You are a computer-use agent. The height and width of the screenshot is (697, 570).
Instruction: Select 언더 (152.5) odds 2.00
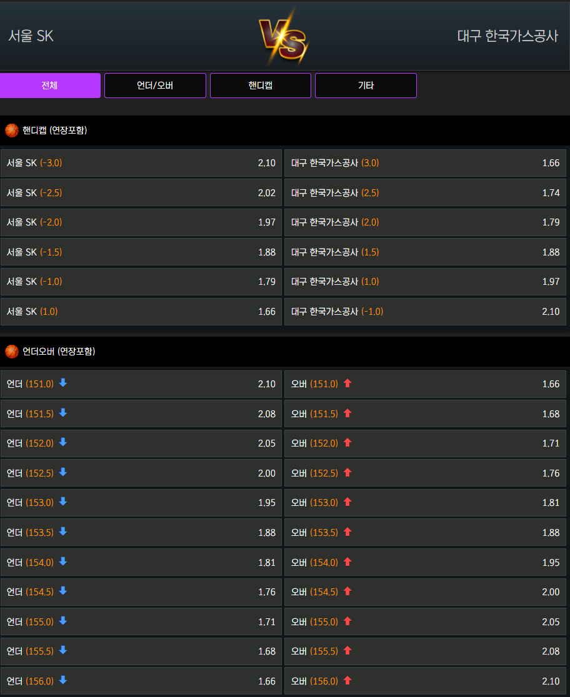(141, 473)
